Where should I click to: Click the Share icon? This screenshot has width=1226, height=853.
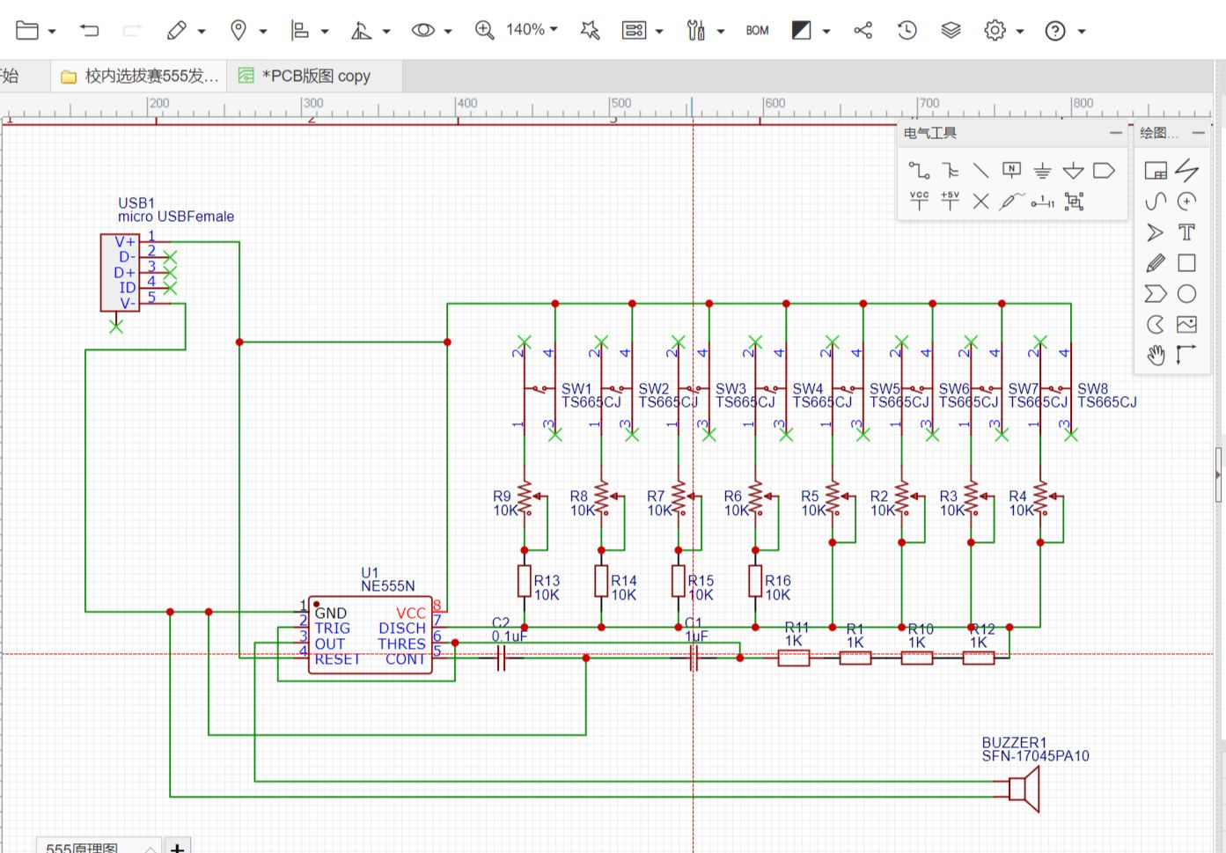tap(863, 30)
